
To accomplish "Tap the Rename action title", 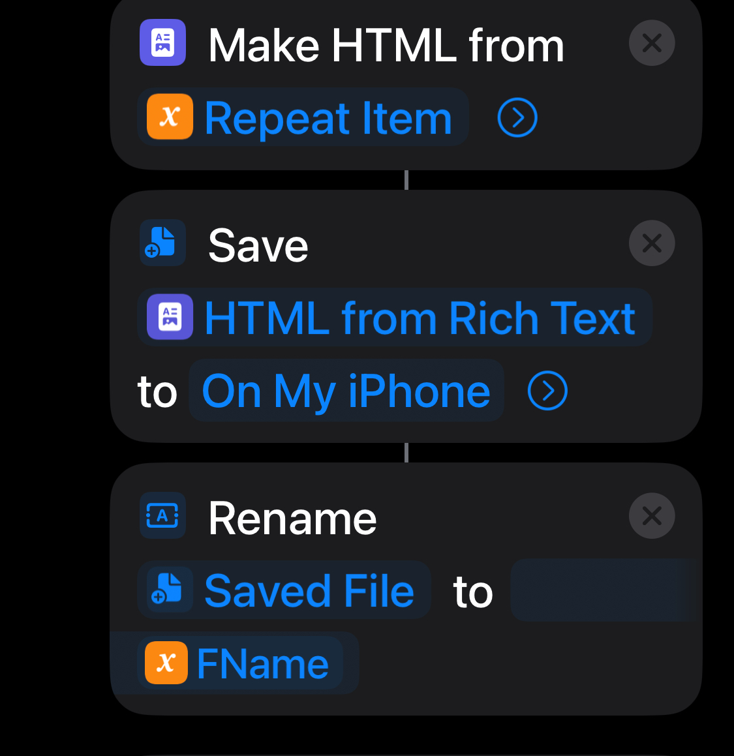I will click(x=292, y=519).
